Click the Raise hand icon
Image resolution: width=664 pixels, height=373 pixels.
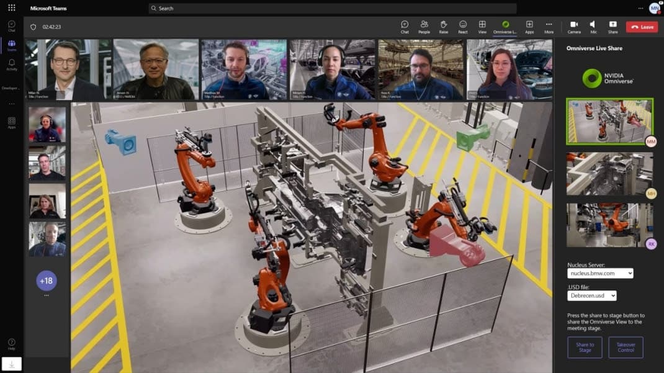(x=444, y=25)
